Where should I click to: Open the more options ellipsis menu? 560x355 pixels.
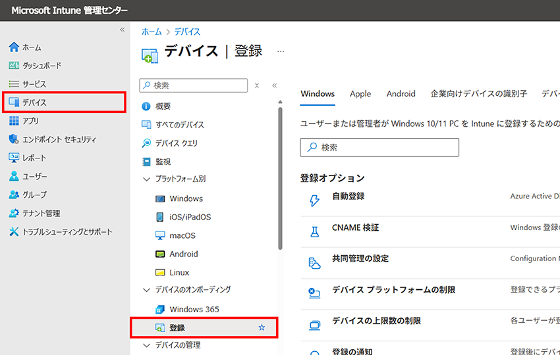click(x=281, y=51)
